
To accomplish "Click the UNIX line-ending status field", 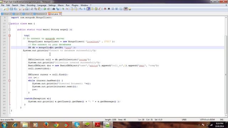I will point(184,119).
